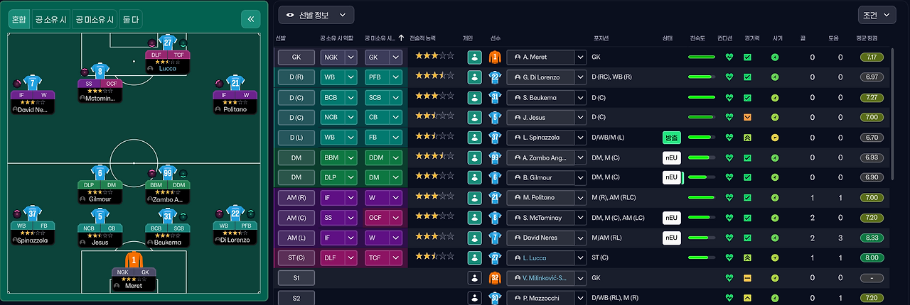Select goalkeeper shirt 1 Meret on pitch
The image size is (910, 305).
134,260
